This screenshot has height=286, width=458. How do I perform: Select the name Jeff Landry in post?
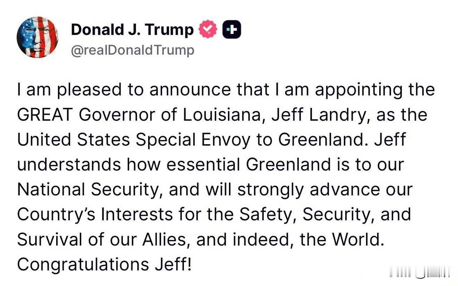point(310,115)
